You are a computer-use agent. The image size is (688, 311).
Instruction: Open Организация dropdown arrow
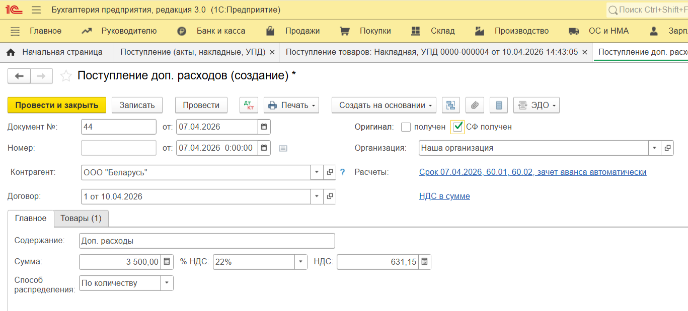point(654,148)
